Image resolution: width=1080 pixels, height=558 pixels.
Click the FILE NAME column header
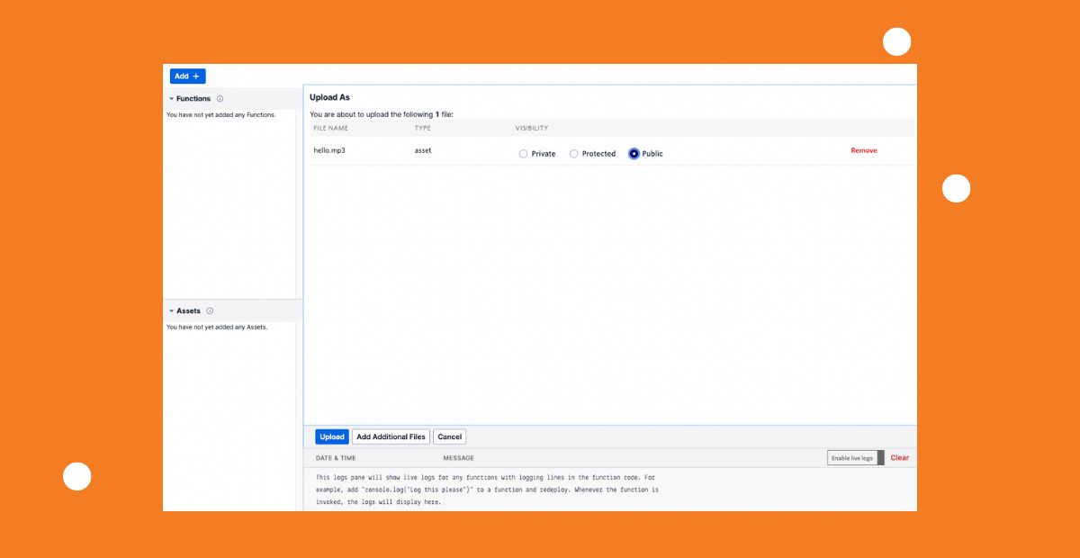330,129
